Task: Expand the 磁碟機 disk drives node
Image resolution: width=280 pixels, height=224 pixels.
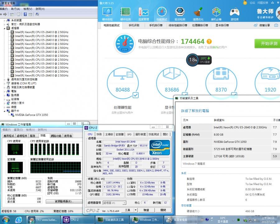Action: (5, 99)
